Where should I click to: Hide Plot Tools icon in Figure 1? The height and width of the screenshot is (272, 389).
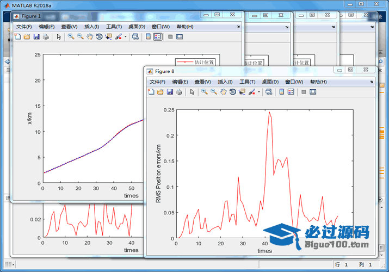click(x=170, y=36)
